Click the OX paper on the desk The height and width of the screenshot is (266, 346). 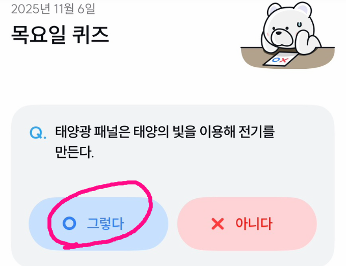[x=280, y=59]
